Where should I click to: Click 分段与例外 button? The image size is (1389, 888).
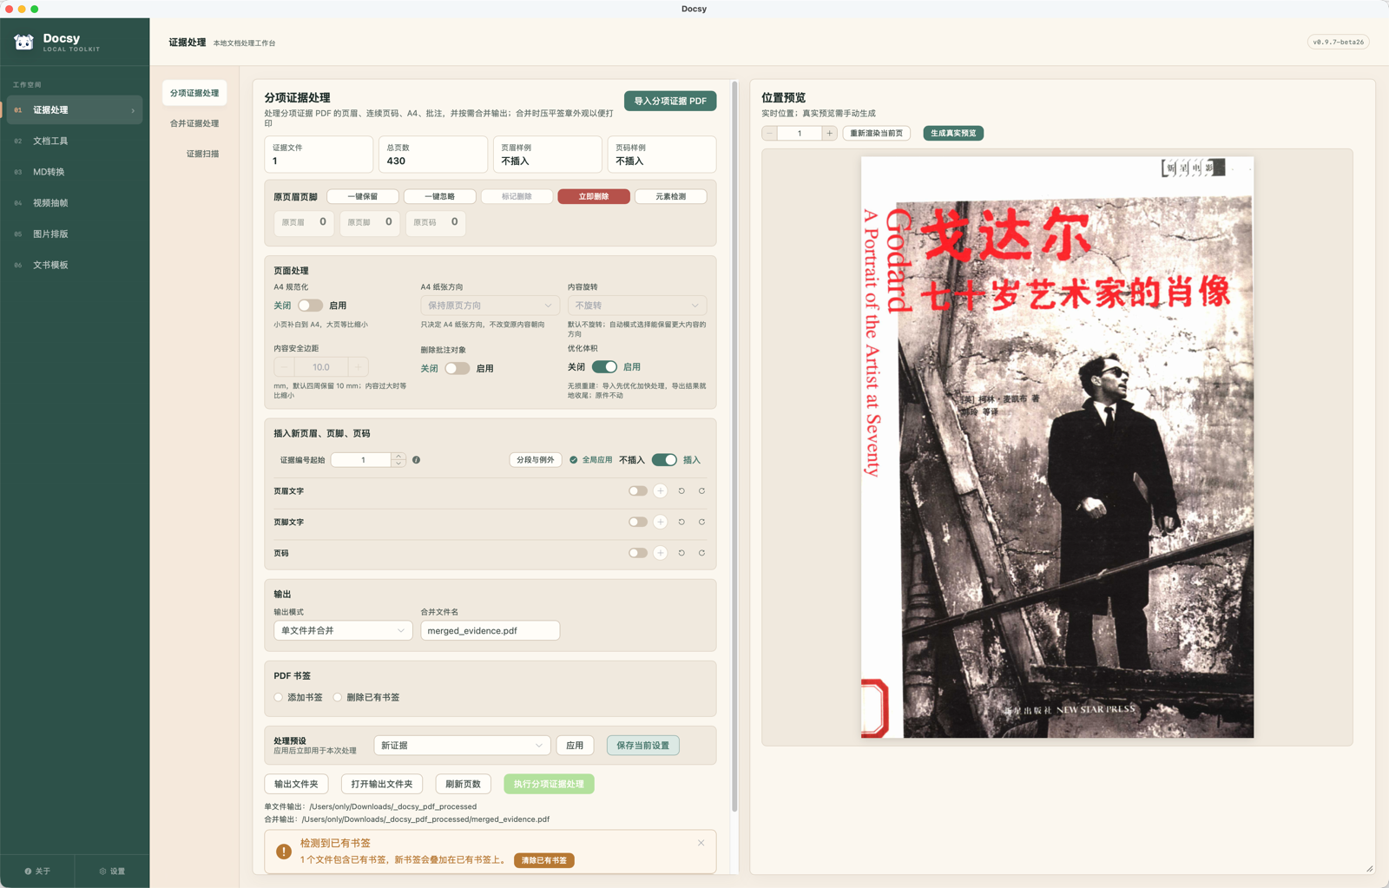click(535, 460)
